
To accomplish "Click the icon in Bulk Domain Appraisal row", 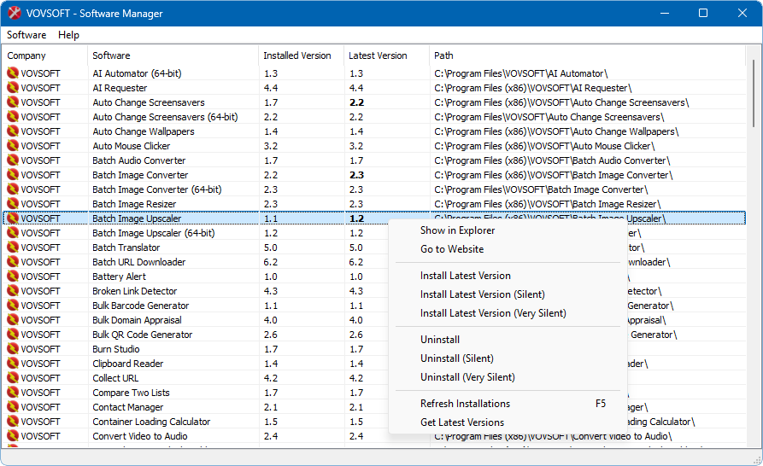I will (13, 320).
